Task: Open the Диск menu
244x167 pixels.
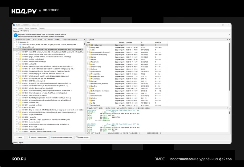Action: (15, 28)
